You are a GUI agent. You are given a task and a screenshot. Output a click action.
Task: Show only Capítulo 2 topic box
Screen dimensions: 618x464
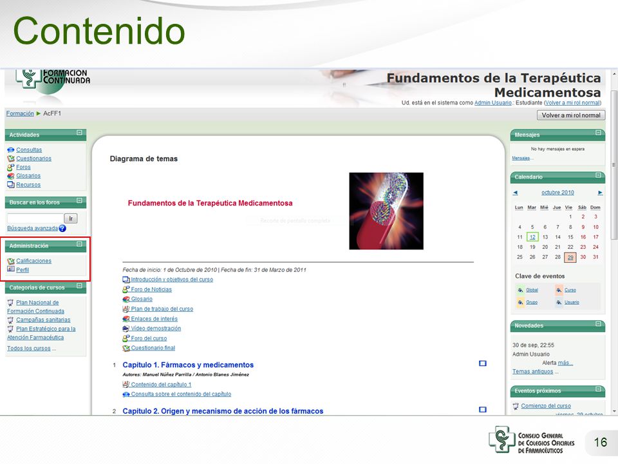[482, 410]
